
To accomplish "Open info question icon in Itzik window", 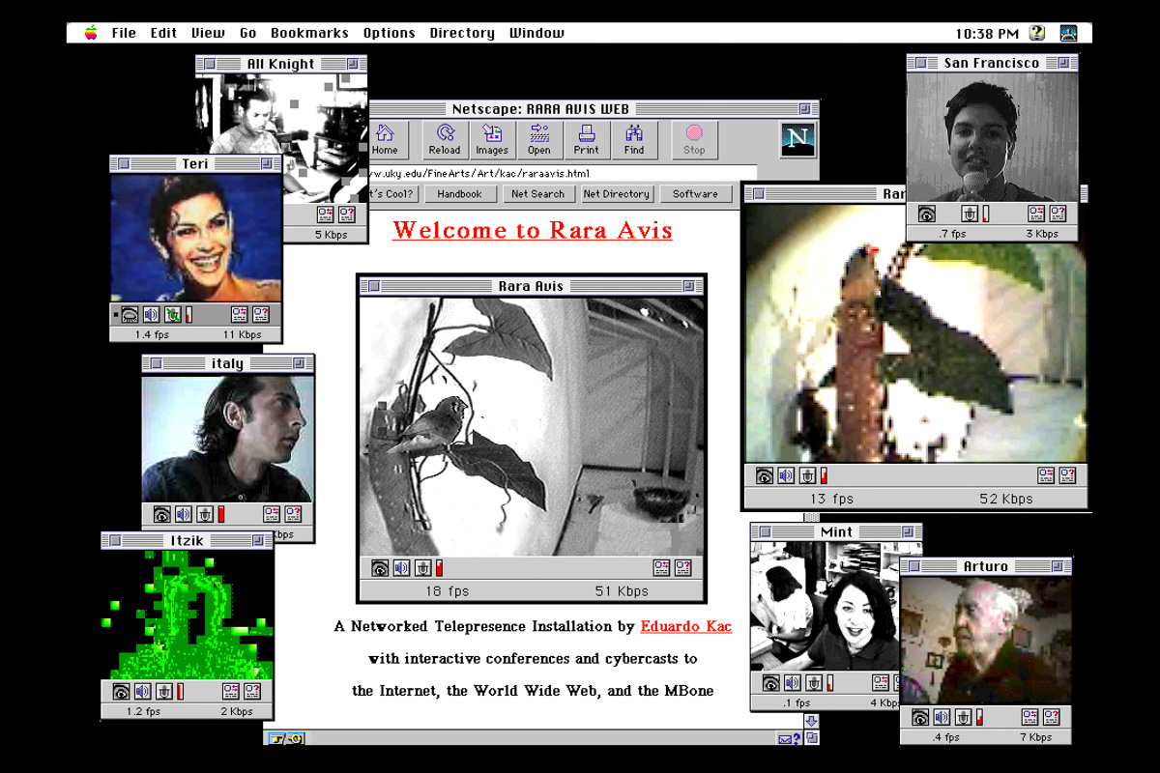I will (x=252, y=692).
